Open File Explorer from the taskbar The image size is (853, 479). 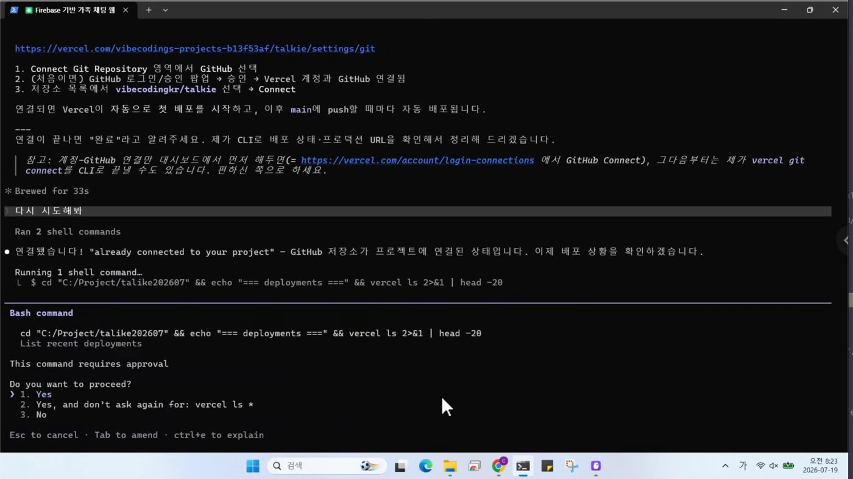click(x=450, y=466)
